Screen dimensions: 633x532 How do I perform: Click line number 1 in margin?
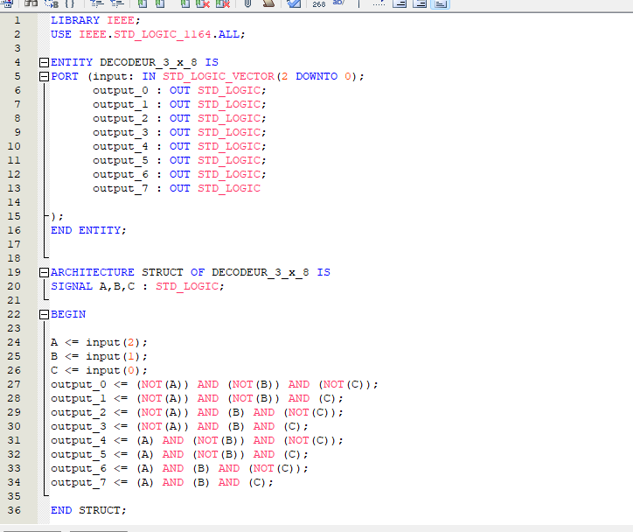point(17,20)
